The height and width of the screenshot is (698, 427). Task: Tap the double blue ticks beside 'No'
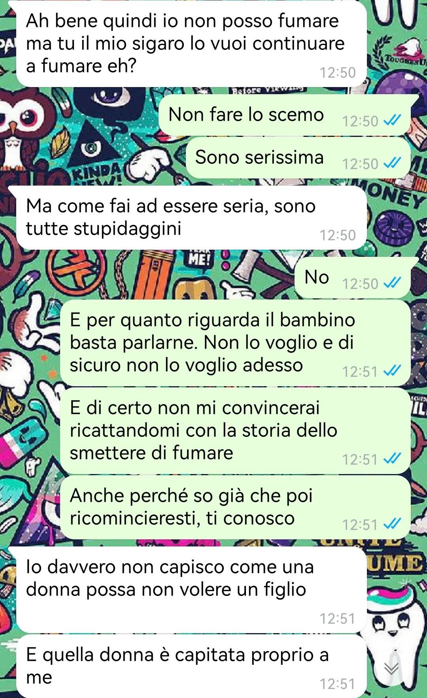pyautogui.click(x=393, y=283)
